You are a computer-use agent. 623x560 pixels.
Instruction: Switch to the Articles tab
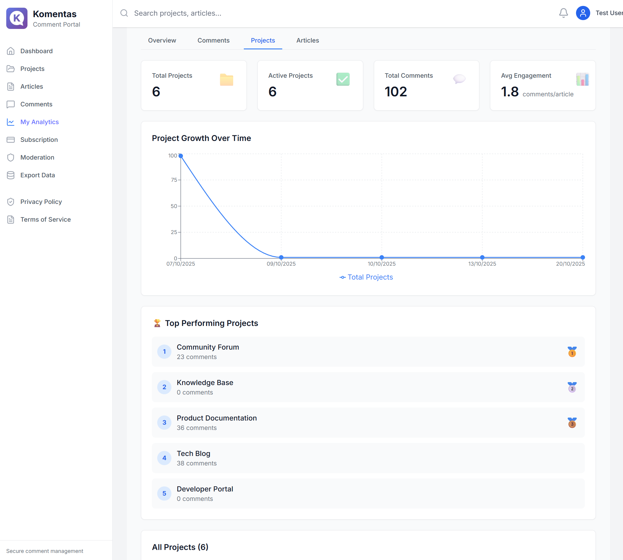pos(307,40)
